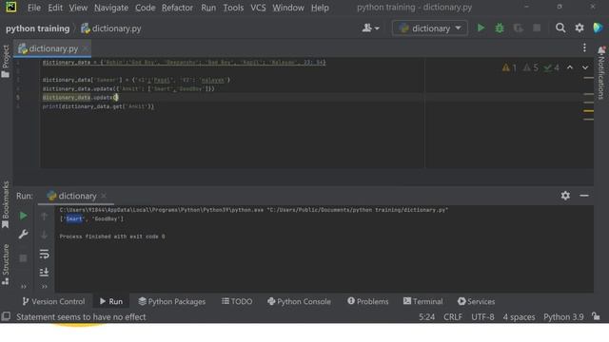Click the colorful Code With Me icon
Viewport: 609px width, 342px height.
point(599,28)
